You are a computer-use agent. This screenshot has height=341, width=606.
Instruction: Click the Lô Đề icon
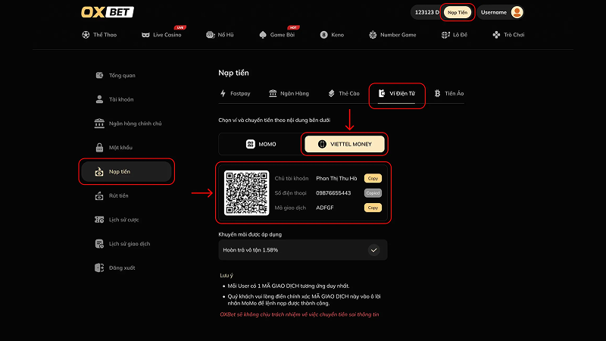pos(445,35)
